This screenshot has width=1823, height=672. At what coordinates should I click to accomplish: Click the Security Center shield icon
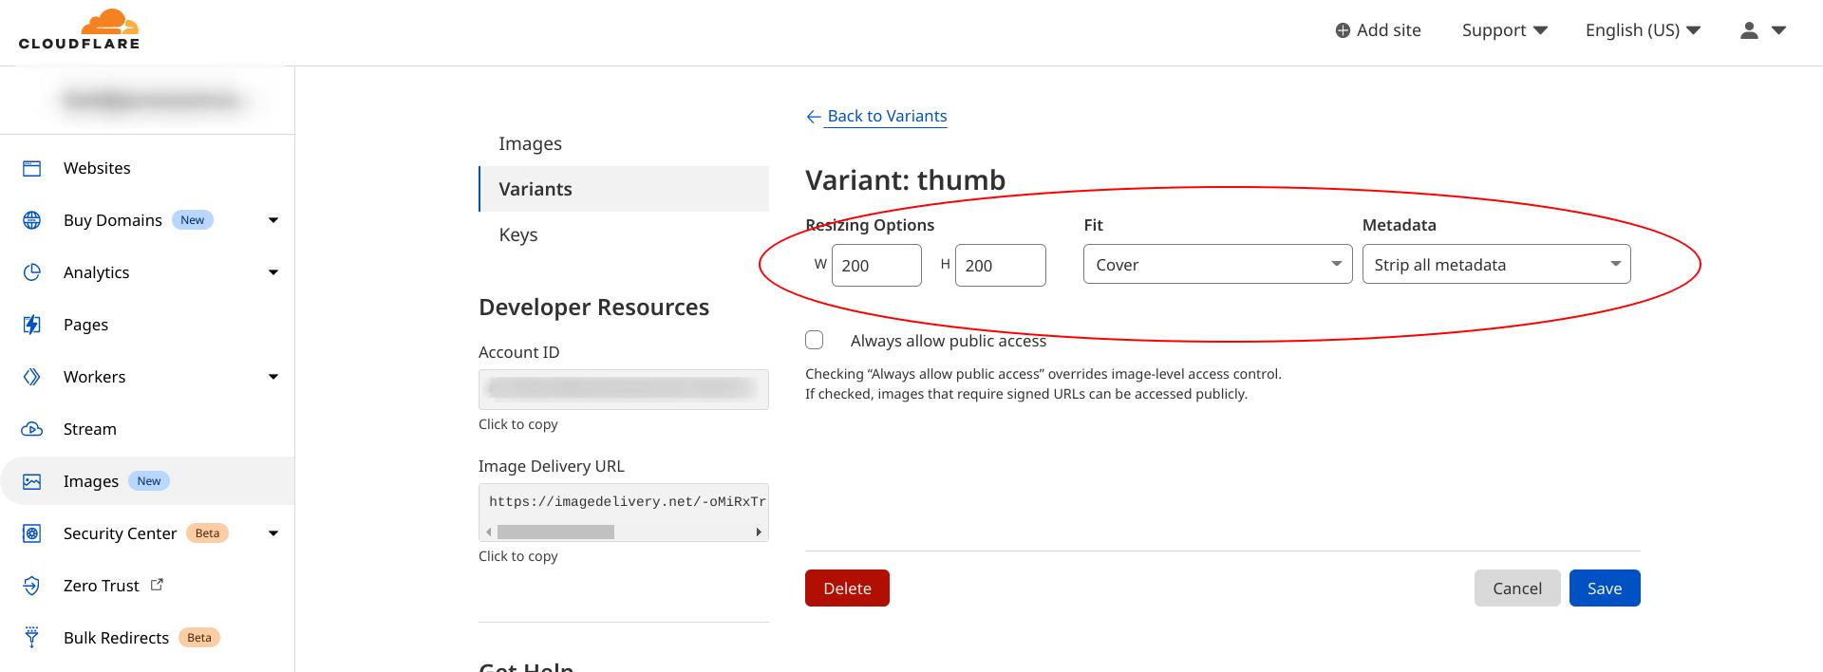[x=32, y=533]
